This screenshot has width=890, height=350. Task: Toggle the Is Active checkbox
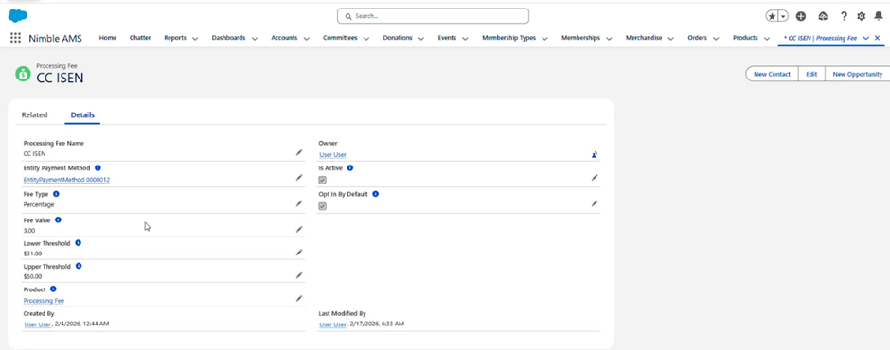tap(323, 180)
